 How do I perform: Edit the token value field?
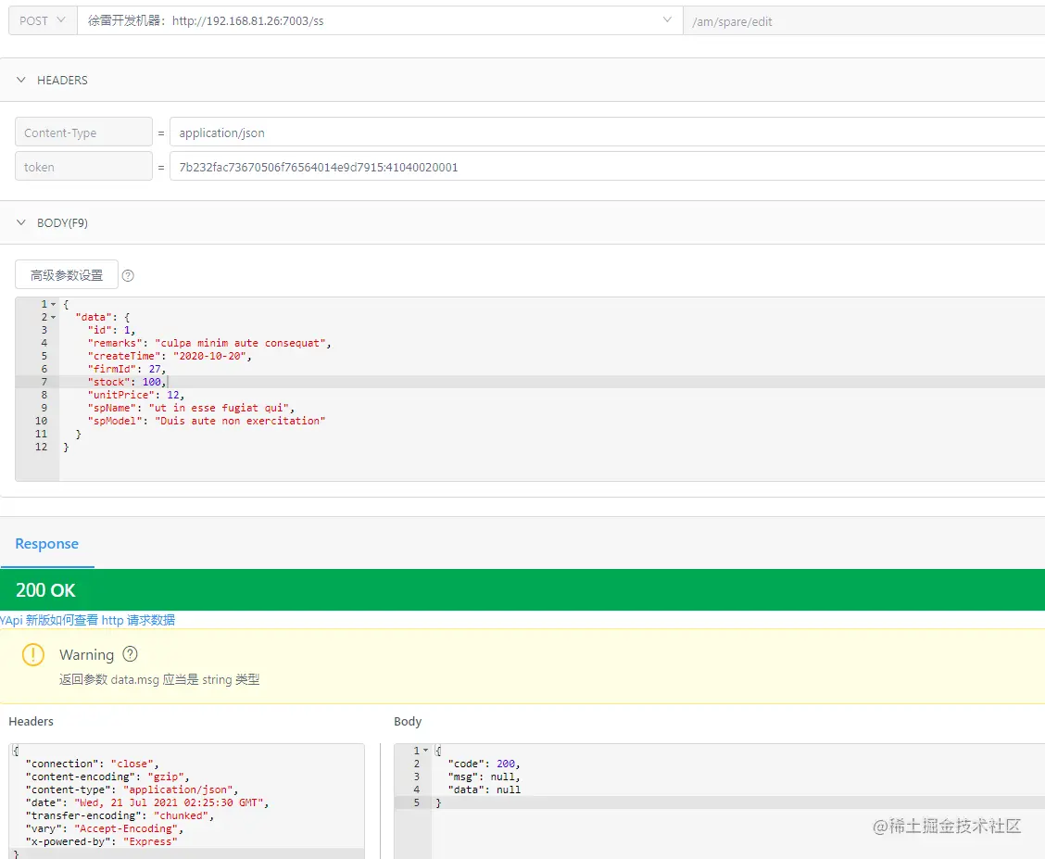pyautogui.click(x=607, y=166)
